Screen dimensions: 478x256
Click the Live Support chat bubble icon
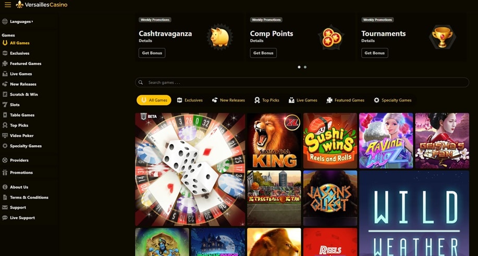[5, 217]
